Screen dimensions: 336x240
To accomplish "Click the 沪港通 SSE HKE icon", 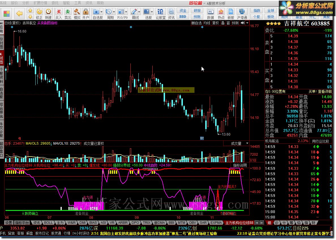I will point(242,14).
